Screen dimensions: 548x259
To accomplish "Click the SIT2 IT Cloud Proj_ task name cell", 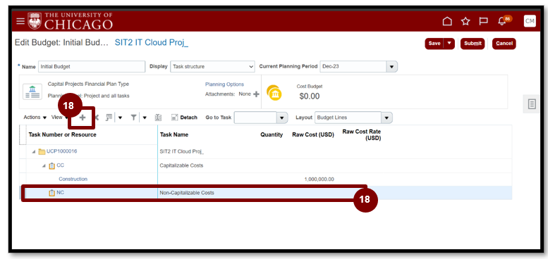I will pyautogui.click(x=182, y=151).
